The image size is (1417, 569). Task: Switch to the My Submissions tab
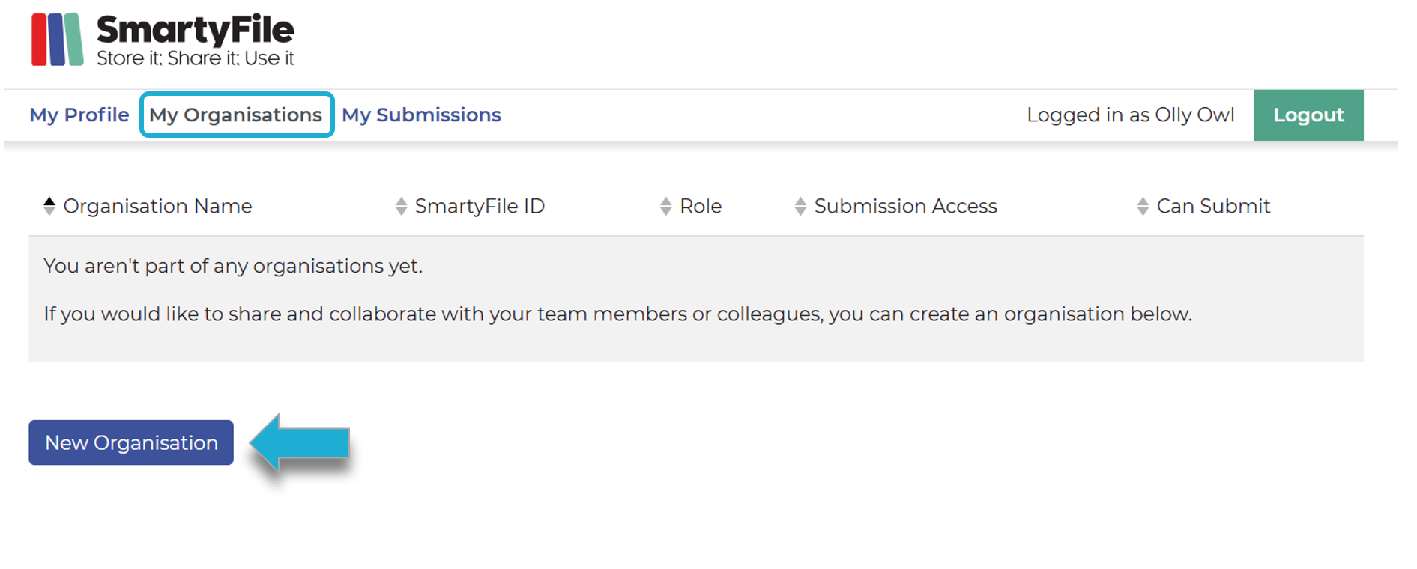point(421,115)
